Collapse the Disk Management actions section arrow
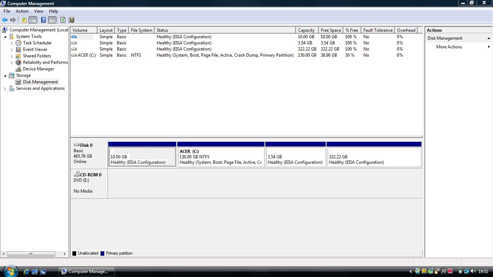The height and width of the screenshot is (277, 493). [489, 38]
